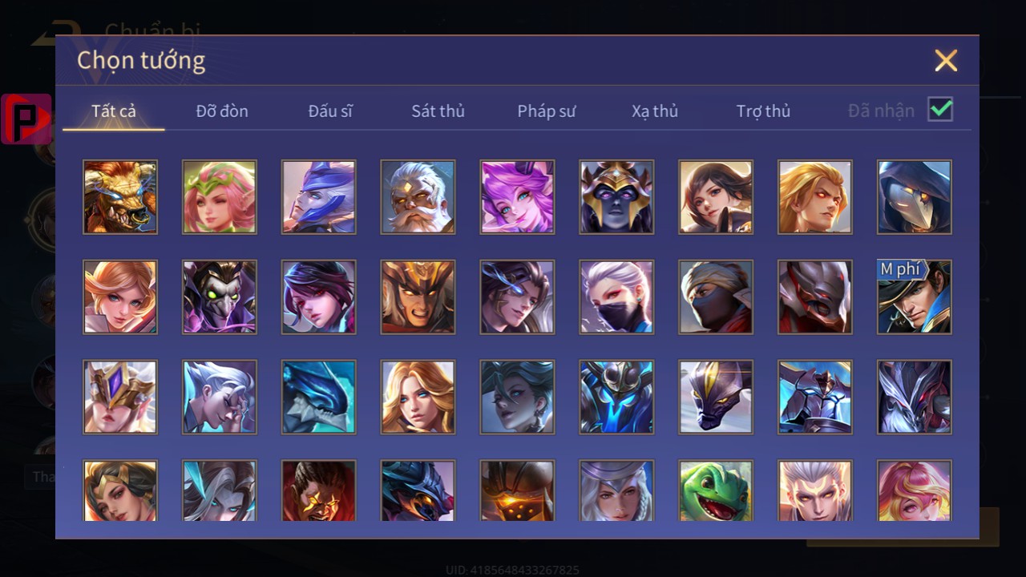Pick the black panther hero portrait
Image resolution: width=1026 pixels, height=577 pixels.
(x=716, y=397)
